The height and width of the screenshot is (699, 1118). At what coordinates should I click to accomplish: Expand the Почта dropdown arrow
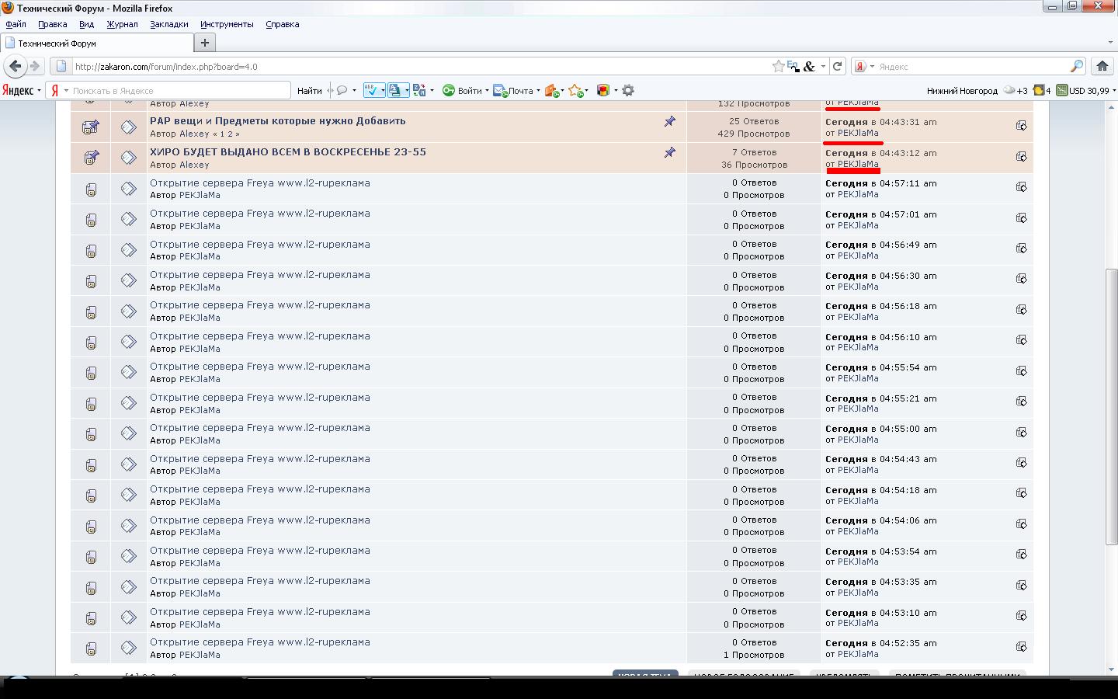[x=538, y=91]
